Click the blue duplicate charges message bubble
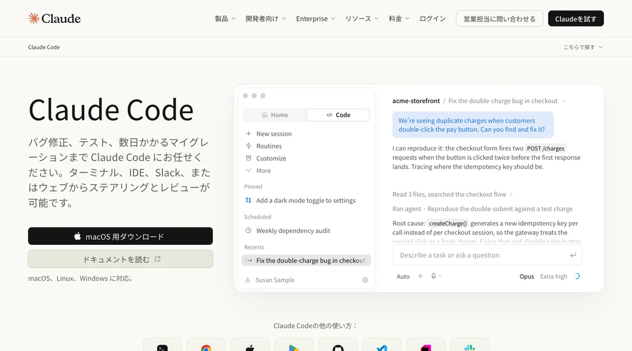This screenshot has height=351, width=632. tap(473, 125)
